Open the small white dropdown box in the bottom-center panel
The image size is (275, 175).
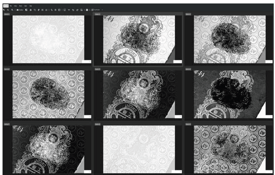[x=177, y=172]
